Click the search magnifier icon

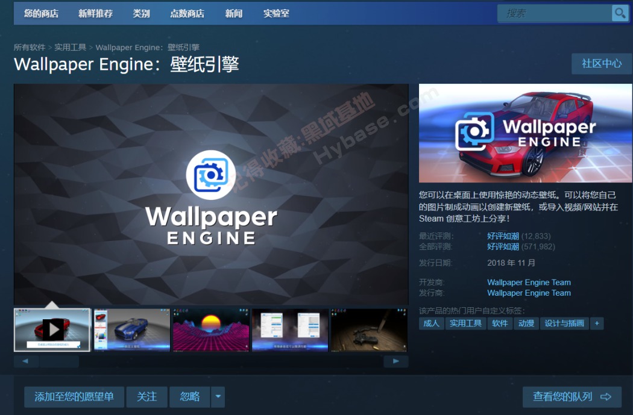pos(620,13)
